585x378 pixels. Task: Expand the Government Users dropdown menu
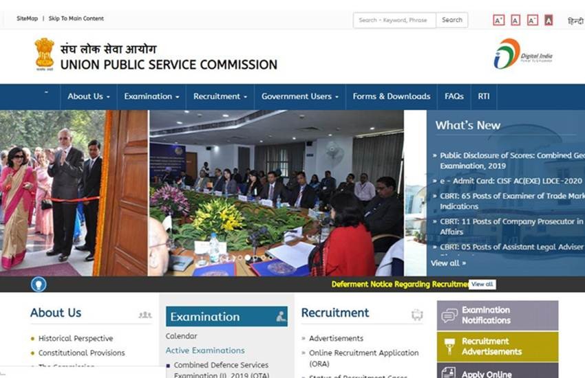click(x=300, y=96)
